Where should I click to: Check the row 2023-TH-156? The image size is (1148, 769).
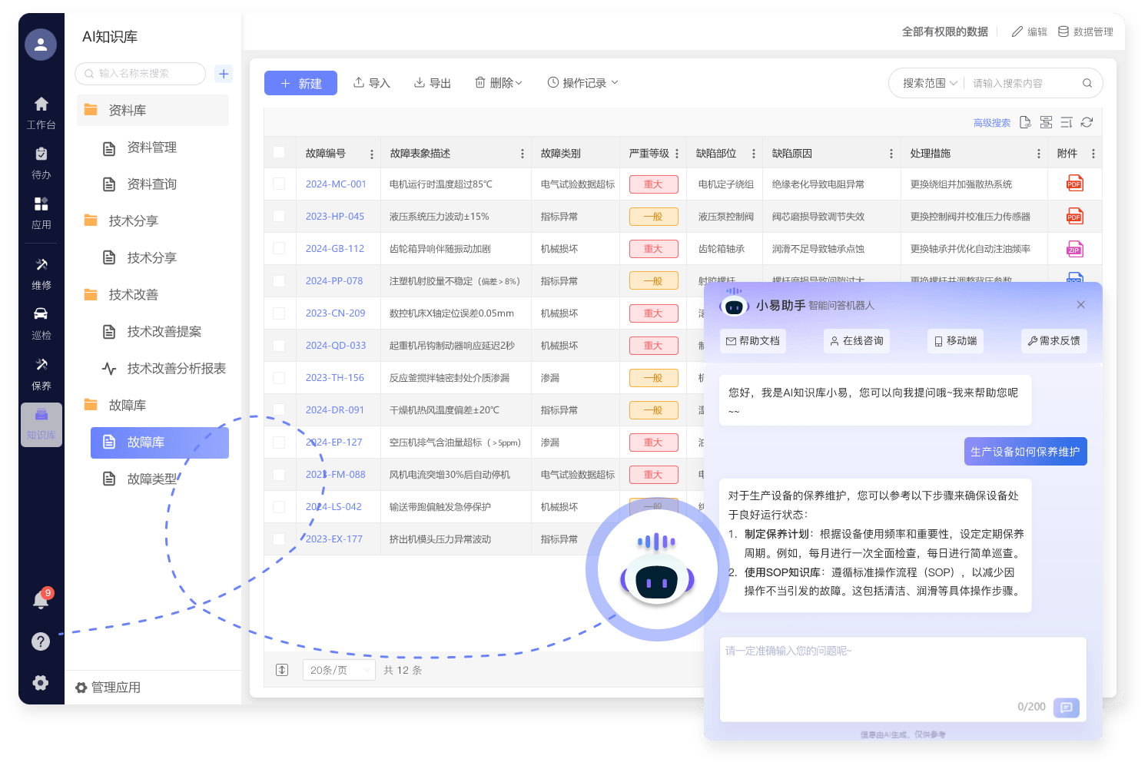click(x=279, y=377)
